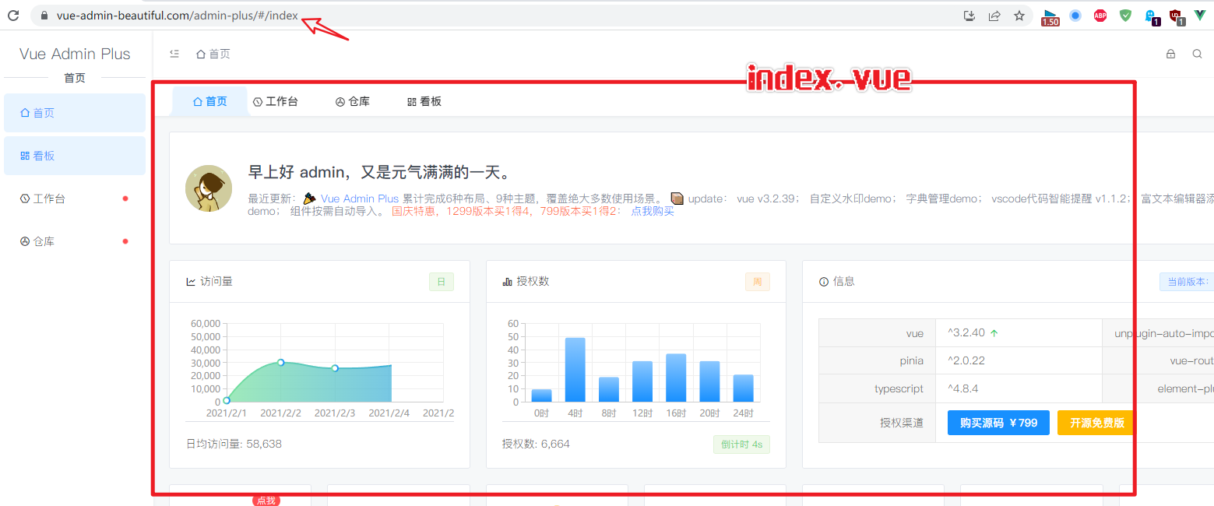
Task: Click the green up arrow next to ^3.2.40
Action: coord(994,333)
